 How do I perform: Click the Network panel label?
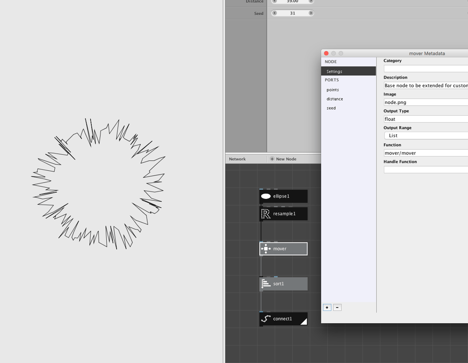tap(237, 159)
